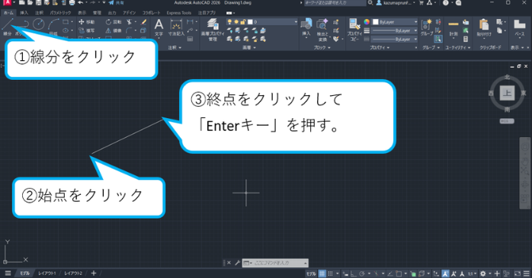Click the signed-in user account name
This screenshot has width=532, height=278.
click(x=397, y=3)
